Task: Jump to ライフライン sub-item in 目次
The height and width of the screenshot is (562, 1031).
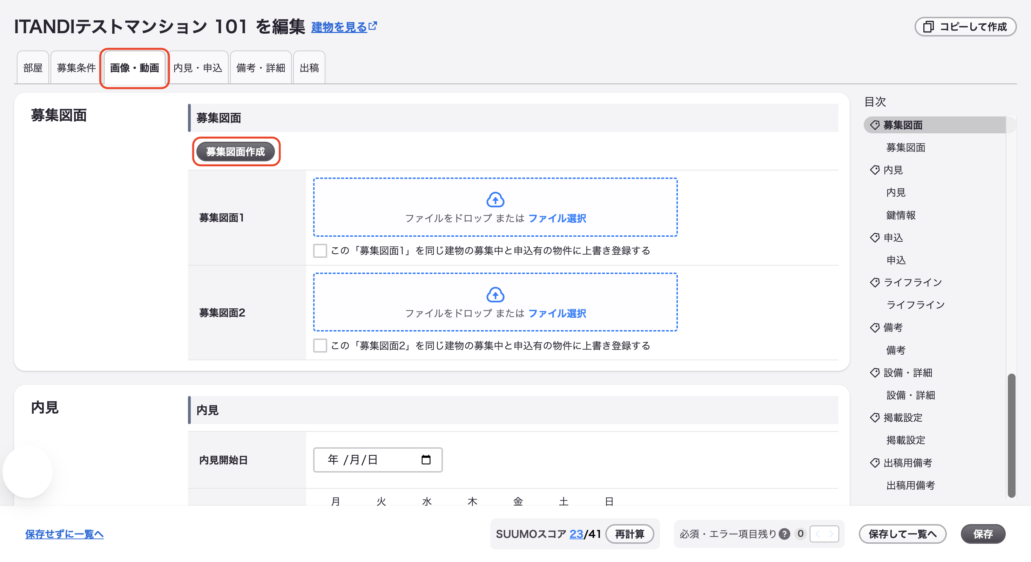Action: point(915,305)
